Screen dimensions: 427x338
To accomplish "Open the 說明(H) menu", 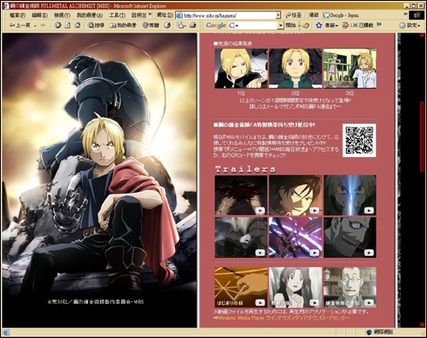I will click(x=139, y=15).
